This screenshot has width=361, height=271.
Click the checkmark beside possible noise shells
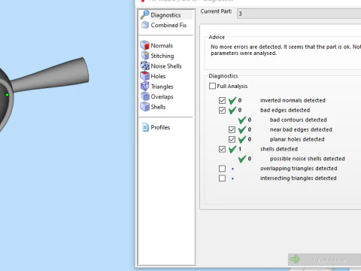pos(242,159)
